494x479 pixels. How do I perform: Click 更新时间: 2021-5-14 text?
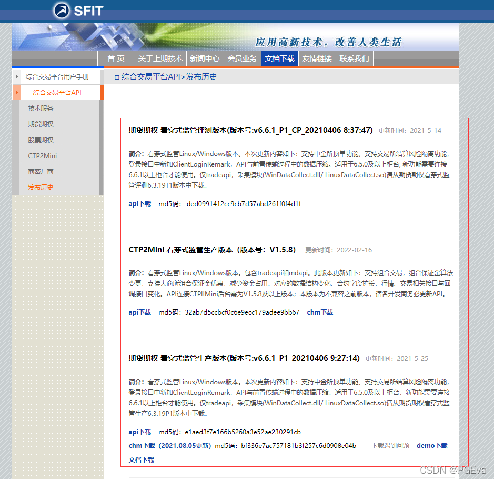pos(410,130)
